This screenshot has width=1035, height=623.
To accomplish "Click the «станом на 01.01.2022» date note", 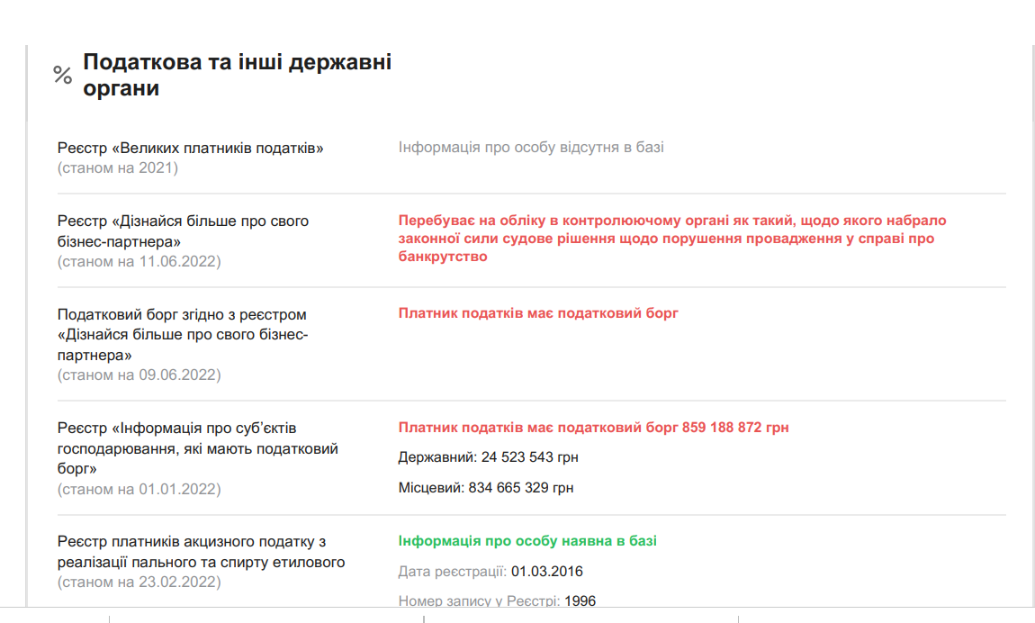I will pos(139,489).
